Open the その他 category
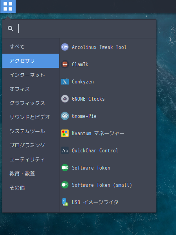Screen dimensions: 176x235 click(x=31, y=188)
